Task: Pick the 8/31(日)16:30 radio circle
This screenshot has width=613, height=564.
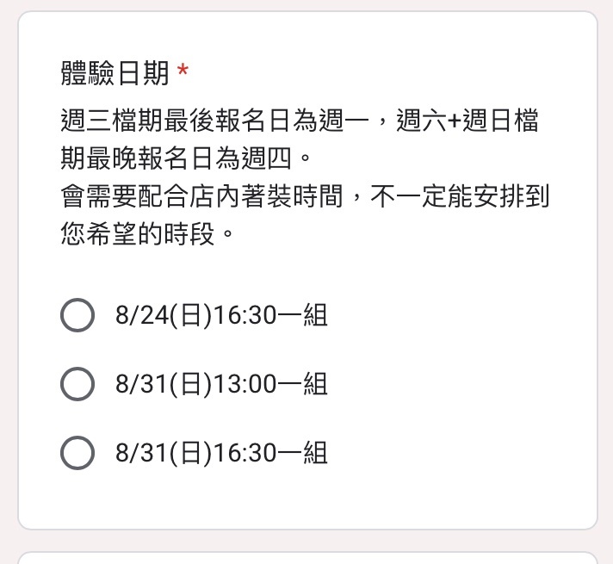Action: pyautogui.click(x=77, y=453)
